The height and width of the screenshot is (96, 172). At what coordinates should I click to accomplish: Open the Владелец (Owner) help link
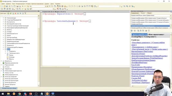(x=138, y=54)
